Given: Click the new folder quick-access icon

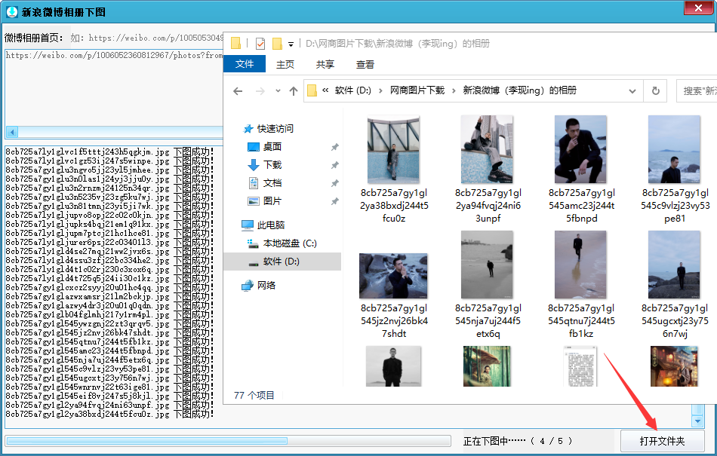Looking at the screenshot, I should pyautogui.click(x=277, y=44).
